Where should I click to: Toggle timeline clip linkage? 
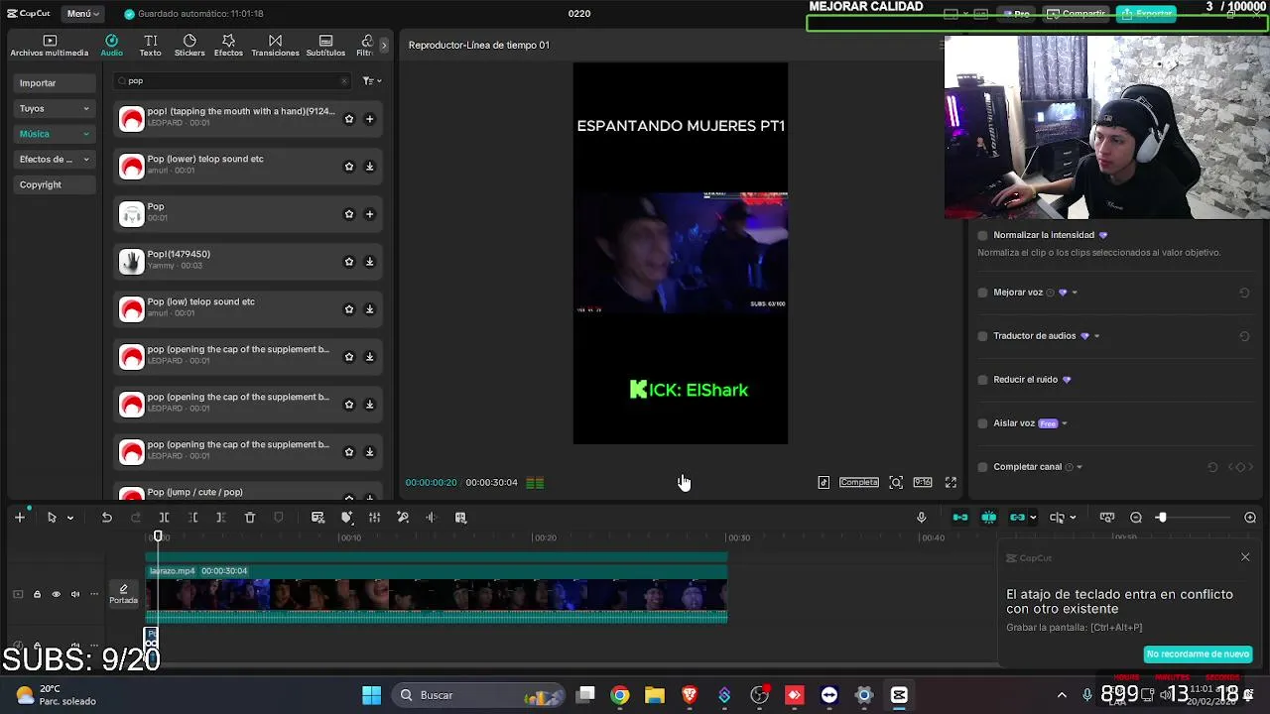click(x=1017, y=518)
